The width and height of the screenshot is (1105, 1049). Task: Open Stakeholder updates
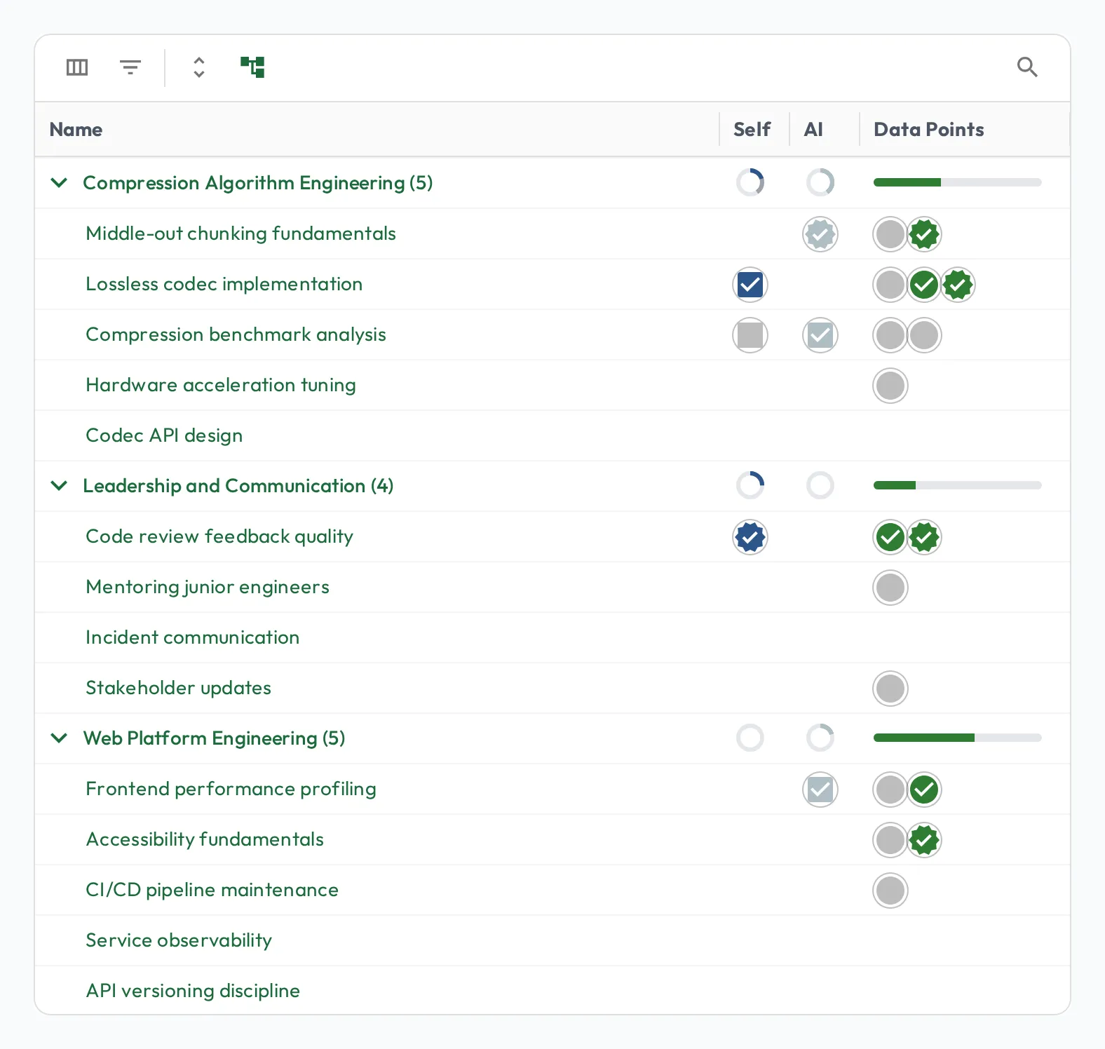point(179,688)
